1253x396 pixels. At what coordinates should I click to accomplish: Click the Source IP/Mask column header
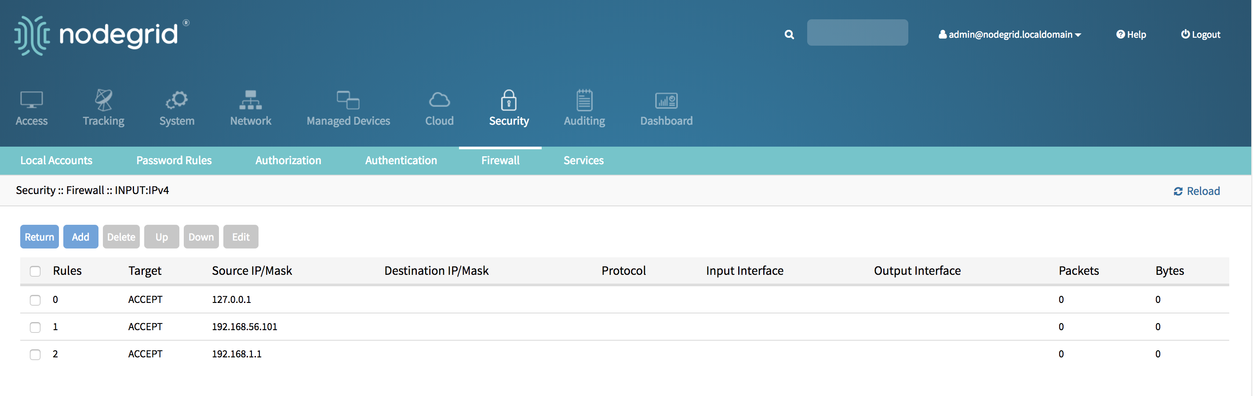click(252, 270)
